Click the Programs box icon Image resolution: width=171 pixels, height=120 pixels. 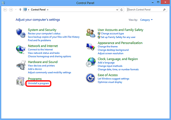pyautogui.click(x=21, y=81)
